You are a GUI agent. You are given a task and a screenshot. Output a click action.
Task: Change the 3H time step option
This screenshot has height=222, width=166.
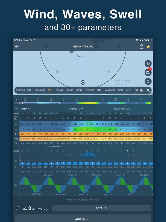(136, 90)
